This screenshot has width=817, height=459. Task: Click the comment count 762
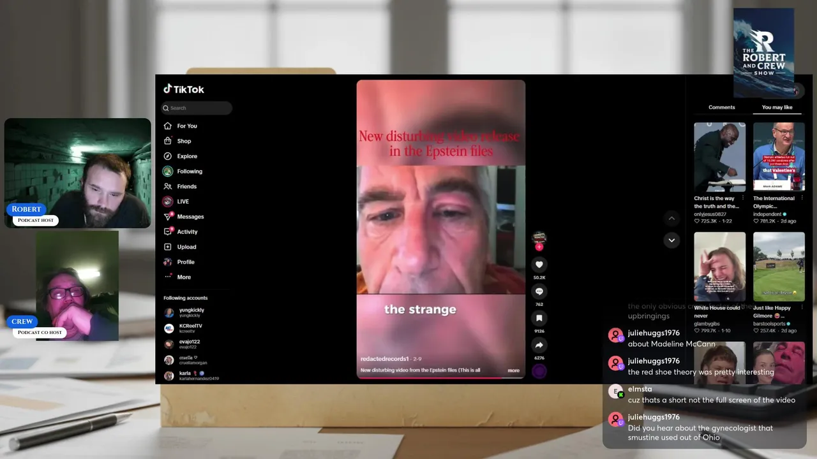539,304
